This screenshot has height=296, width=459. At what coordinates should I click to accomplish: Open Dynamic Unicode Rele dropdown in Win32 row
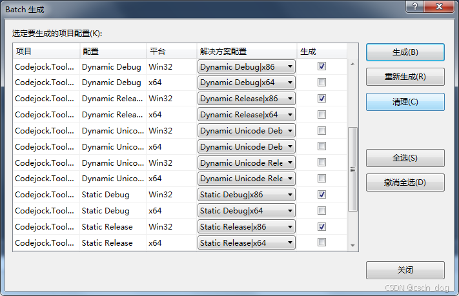click(x=246, y=163)
